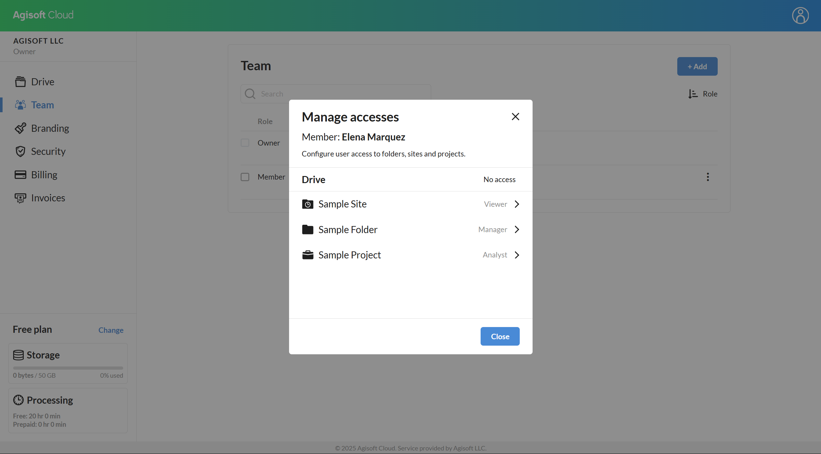Click the Role sort order icon
The width and height of the screenshot is (821, 454).
(693, 94)
